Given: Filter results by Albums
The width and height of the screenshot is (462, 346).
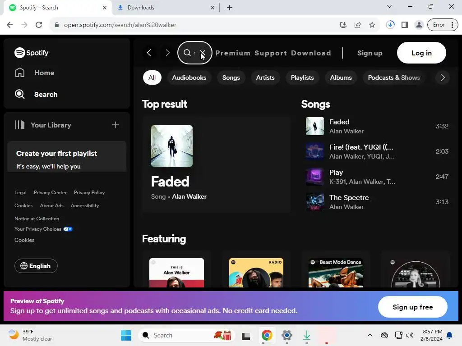Looking at the screenshot, I should [341, 77].
